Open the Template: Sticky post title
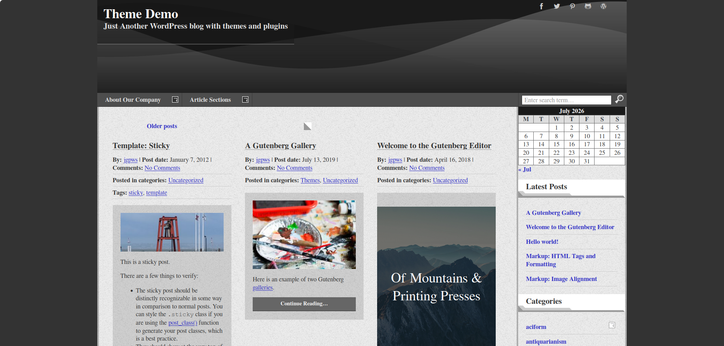The width and height of the screenshot is (724, 346). click(141, 146)
